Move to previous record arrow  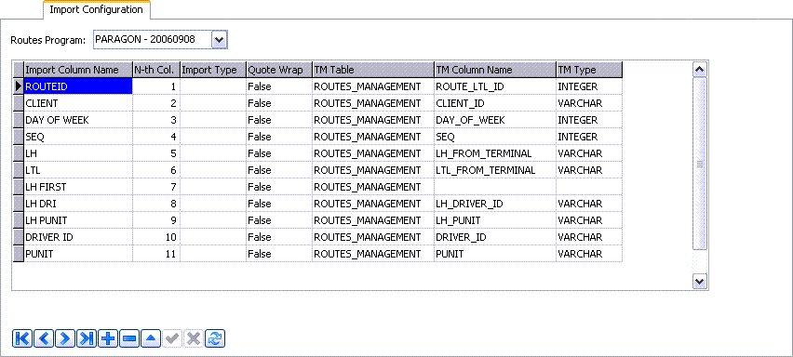44,338
